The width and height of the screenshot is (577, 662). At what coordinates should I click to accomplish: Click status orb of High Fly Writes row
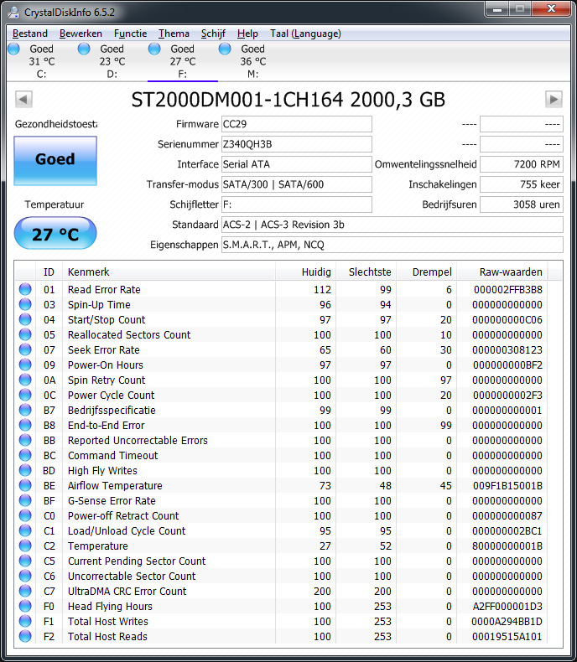point(25,470)
